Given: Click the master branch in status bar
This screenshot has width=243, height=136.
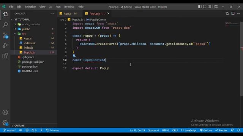Looking at the screenshot, I should 9,130.
